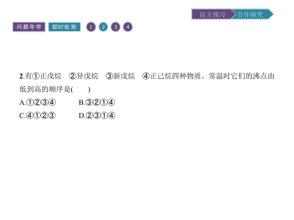Viewport: 294px width, 220px height.
Task: Click the text 低到高的顺序是
Action: tap(45, 89)
